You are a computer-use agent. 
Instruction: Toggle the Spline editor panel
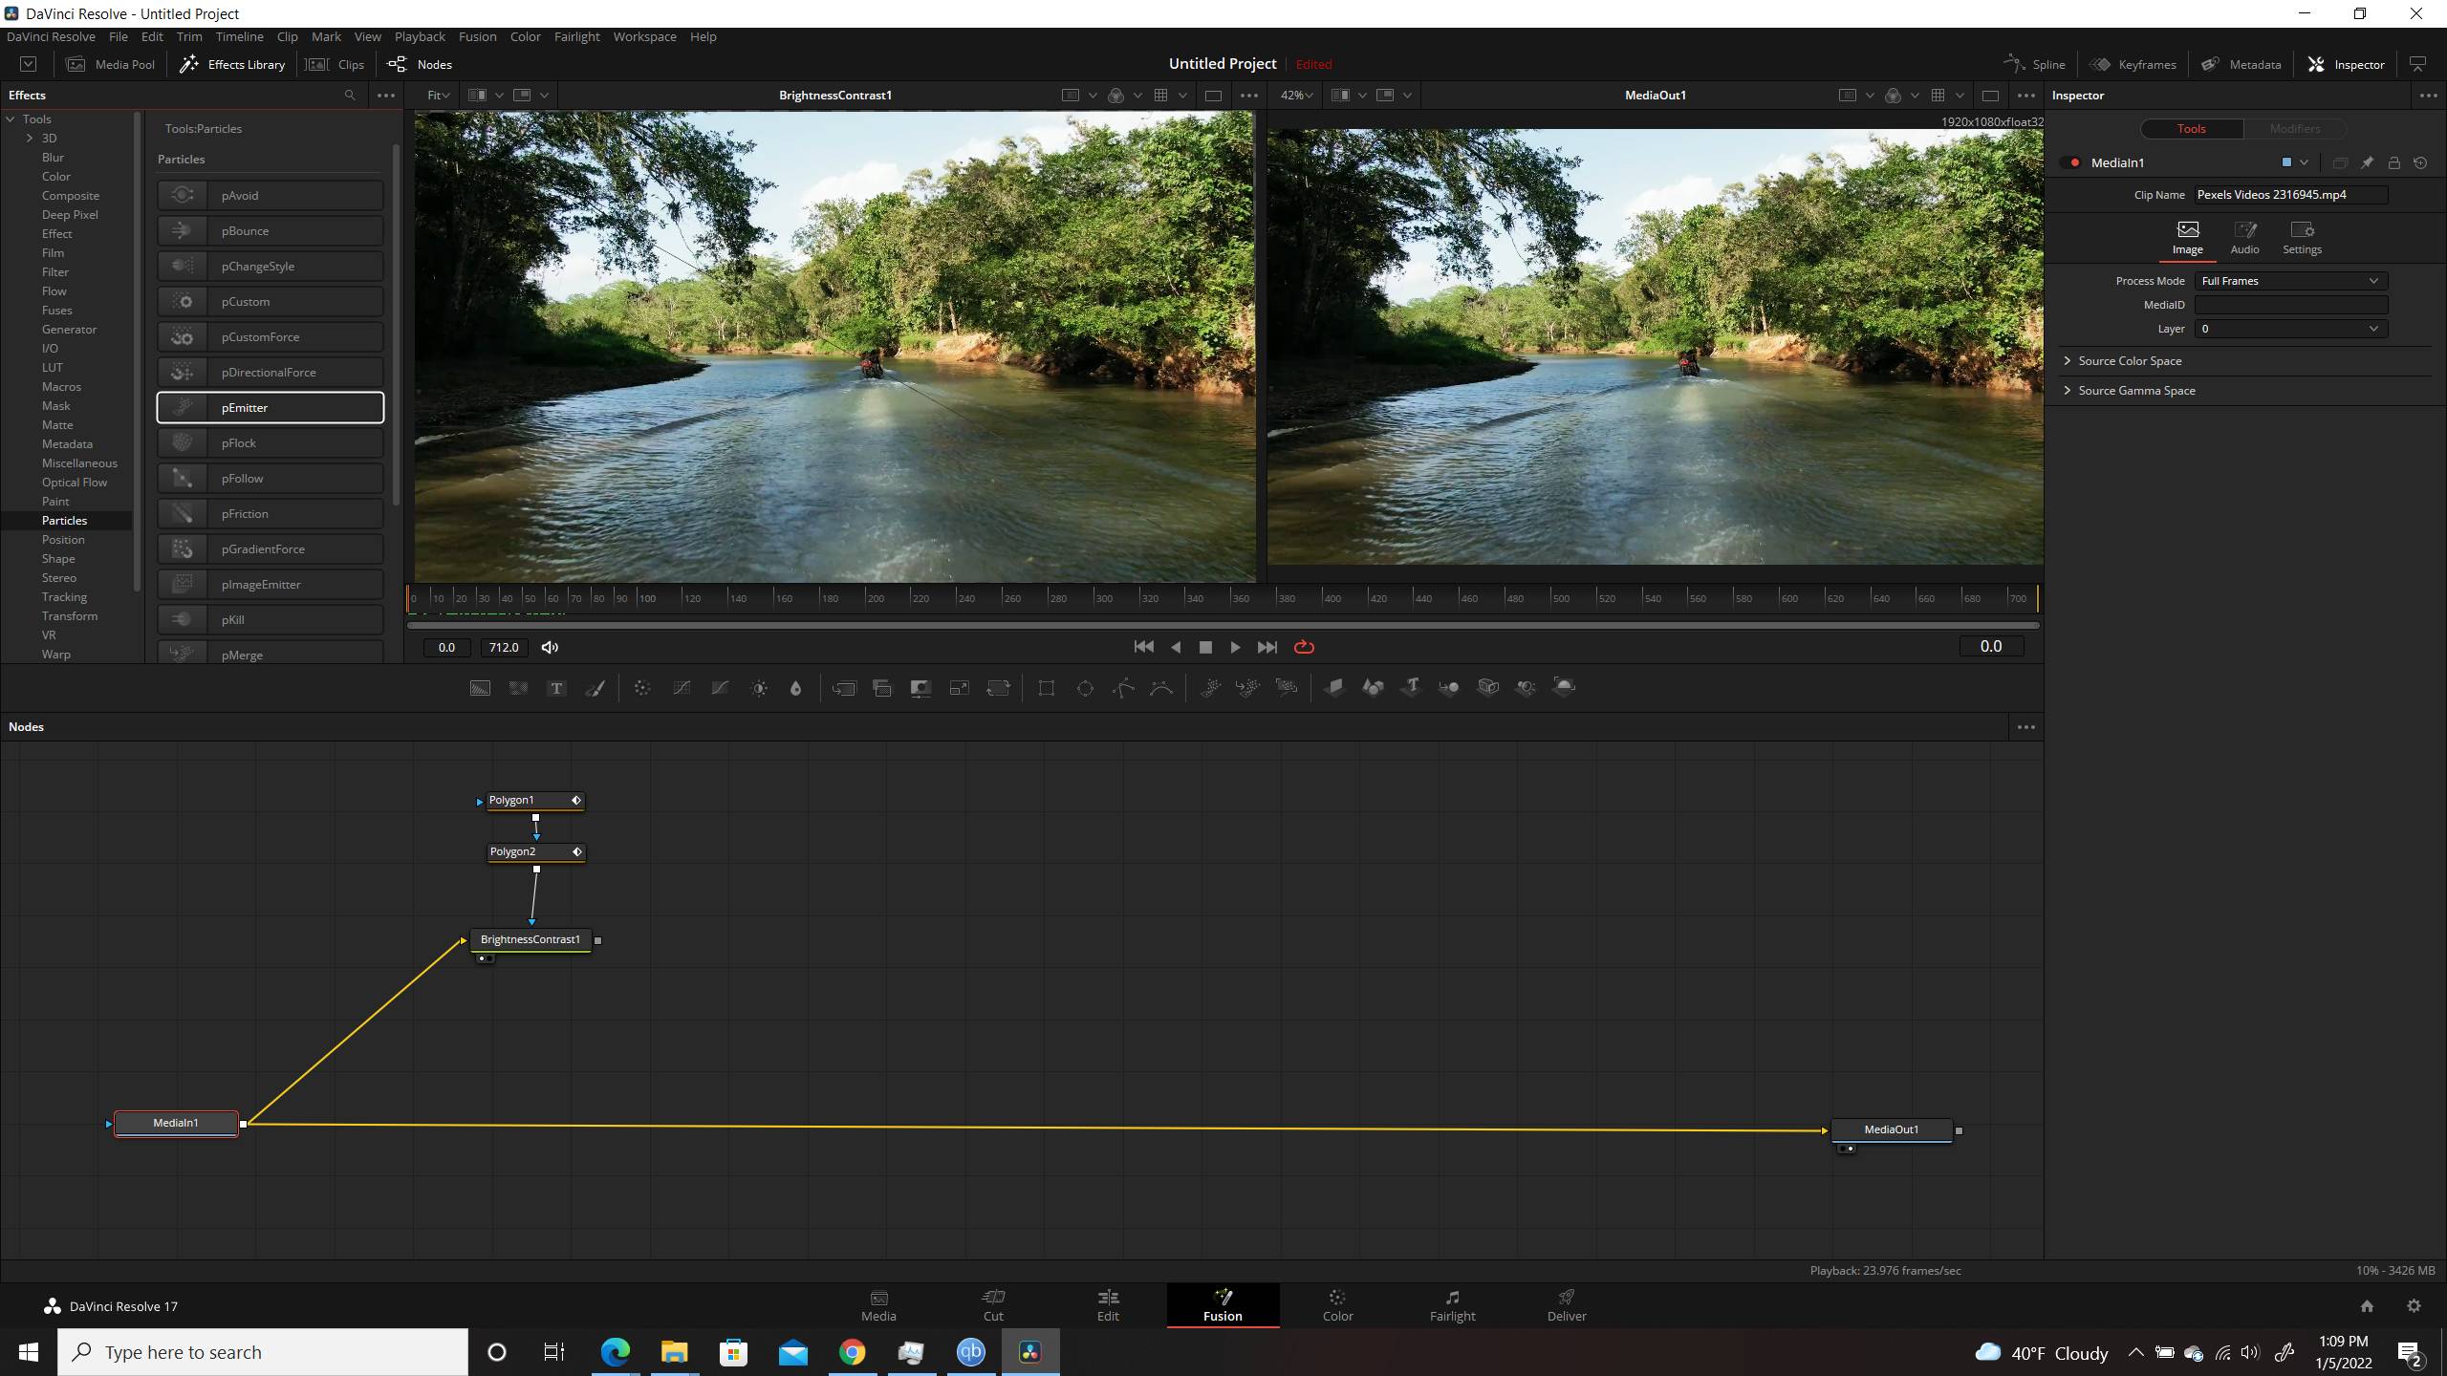coord(2034,64)
